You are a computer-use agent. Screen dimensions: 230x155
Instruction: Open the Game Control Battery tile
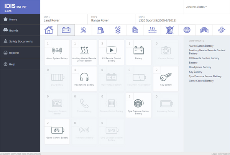coord(57,132)
